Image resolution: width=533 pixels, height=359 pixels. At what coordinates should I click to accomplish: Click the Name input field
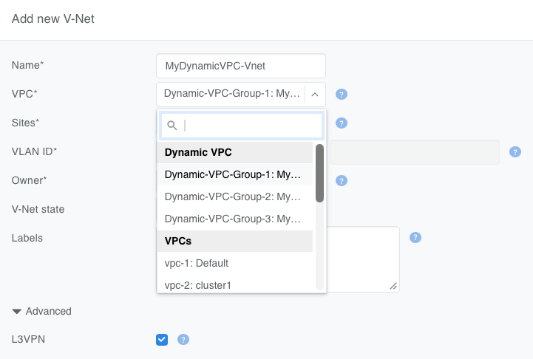(241, 66)
